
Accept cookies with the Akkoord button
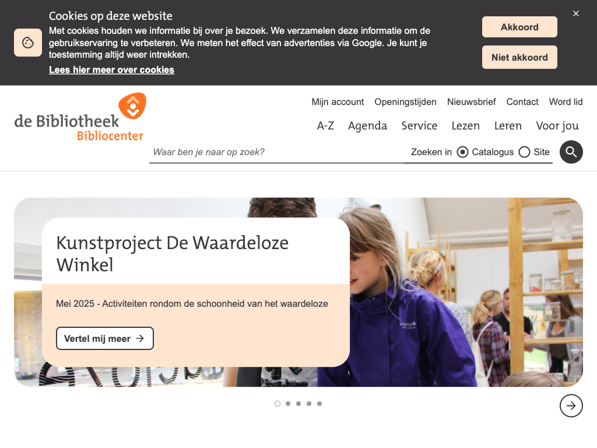pos(519,27)
